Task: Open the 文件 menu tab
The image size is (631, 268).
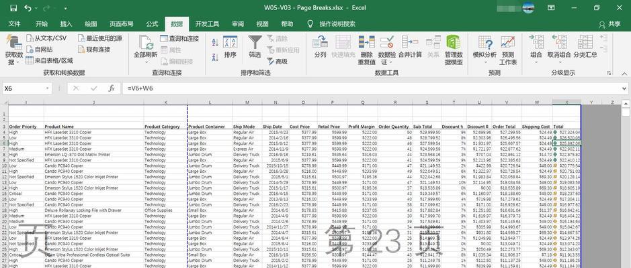Action: [15, 24]
